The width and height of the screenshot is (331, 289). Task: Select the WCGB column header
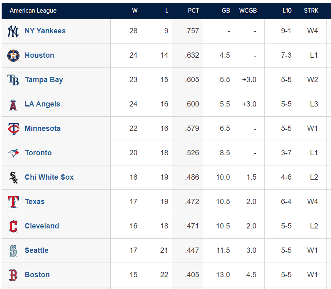(248, 11)
